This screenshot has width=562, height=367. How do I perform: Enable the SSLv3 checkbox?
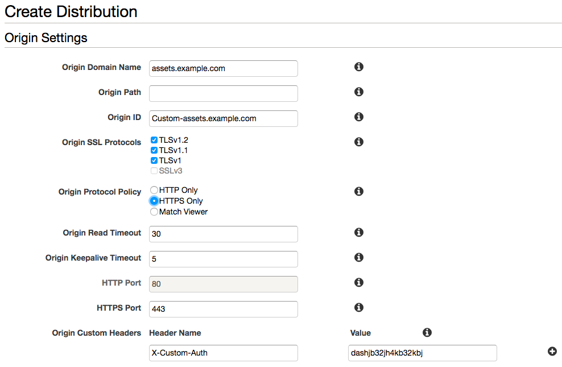coord(154,171)
